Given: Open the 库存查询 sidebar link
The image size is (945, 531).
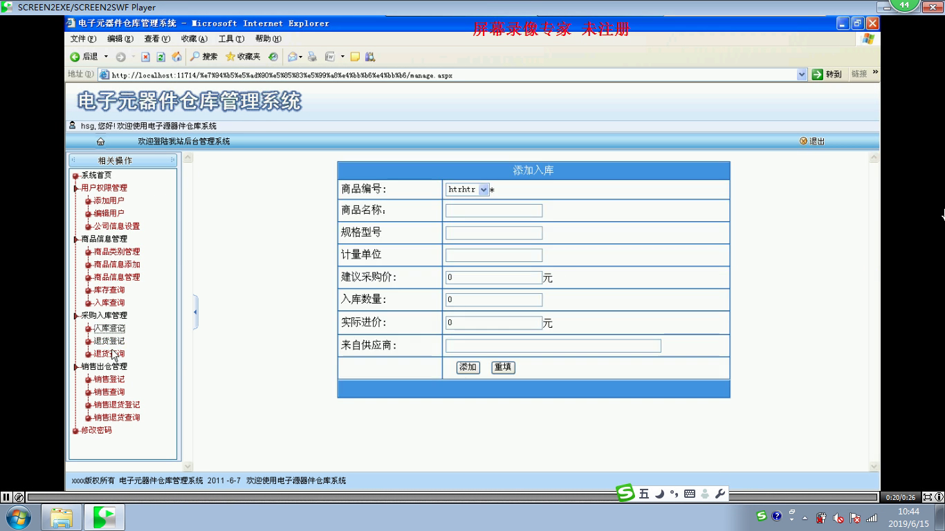Looking at the screenshot, I should pyautogui.click(x=109, y=290).
